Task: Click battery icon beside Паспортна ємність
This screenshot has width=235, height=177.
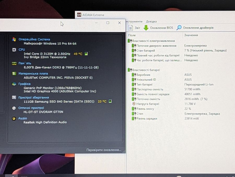Action: click(134, 89)
